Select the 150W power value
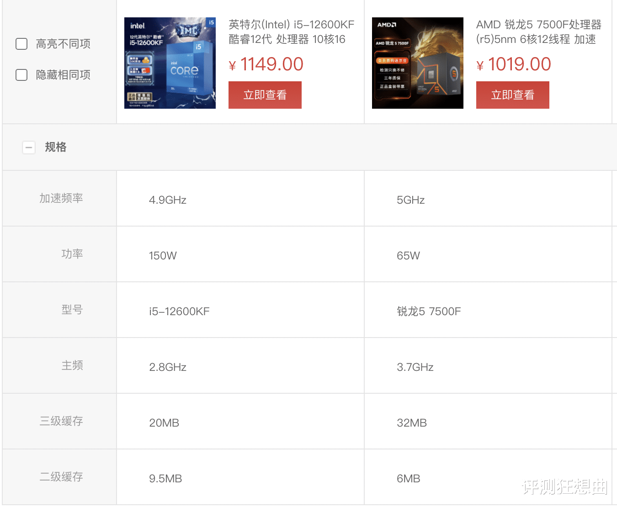The width and height of the screenshot is (617, 507). (163, 256)
